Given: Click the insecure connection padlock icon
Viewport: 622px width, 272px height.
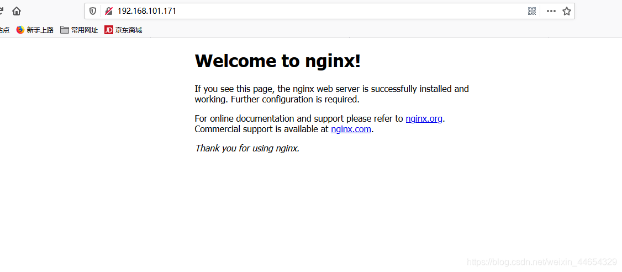Looking at the screenshot, I should [x=108, y=11].
